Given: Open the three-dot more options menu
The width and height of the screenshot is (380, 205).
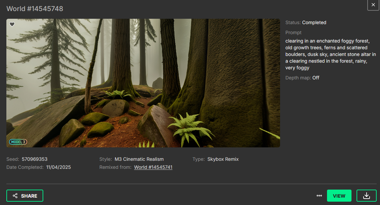Looking at the screenshot, I should tap(319, 196).
